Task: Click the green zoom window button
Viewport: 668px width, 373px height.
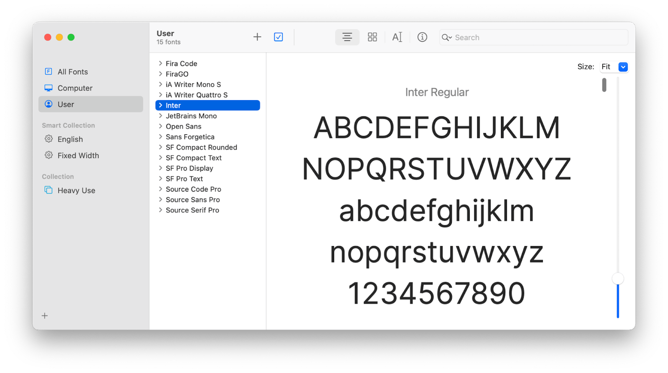Action: (71, 37)
